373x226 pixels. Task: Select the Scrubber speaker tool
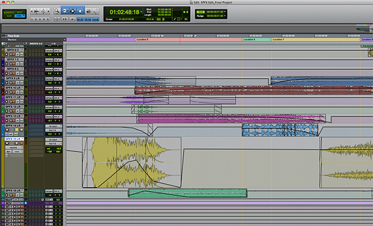pos(88,11)
